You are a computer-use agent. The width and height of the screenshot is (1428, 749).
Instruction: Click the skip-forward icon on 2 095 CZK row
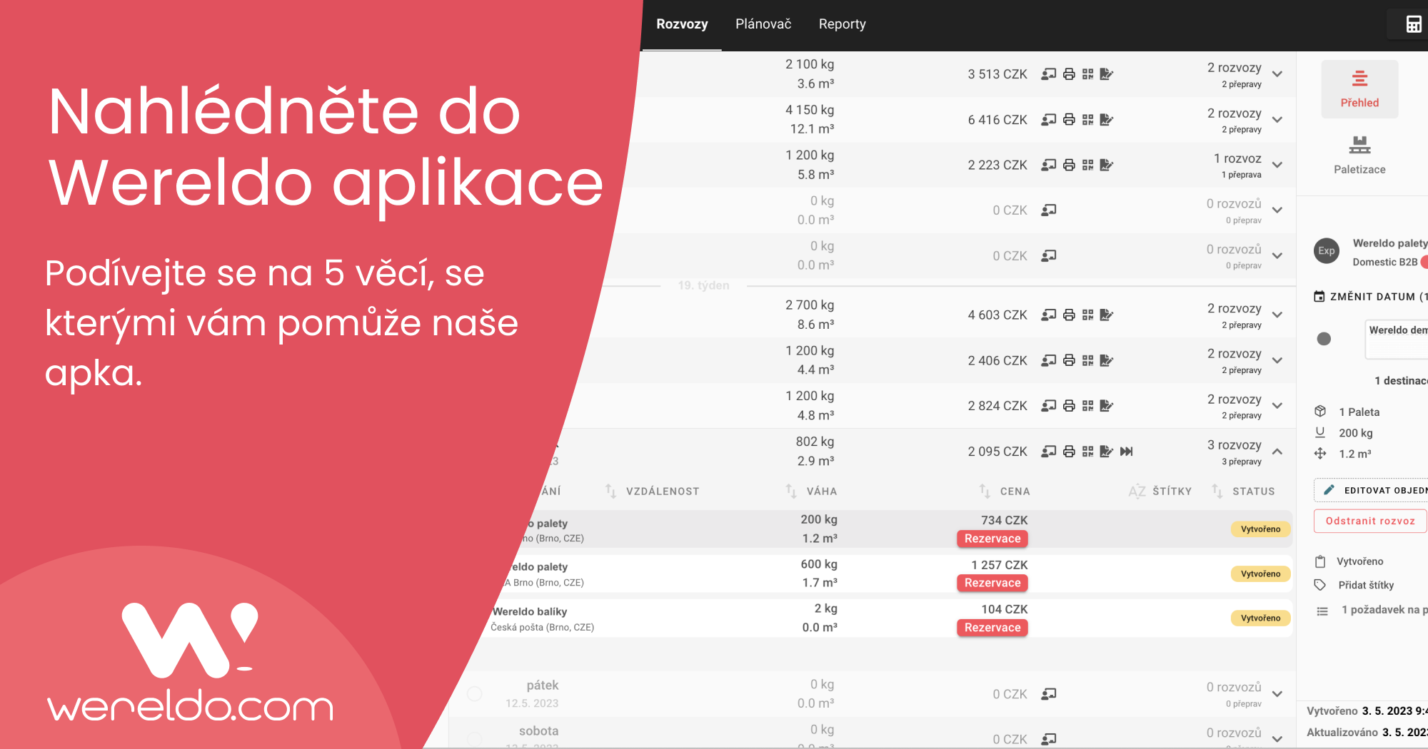pyautogui.click(x=1127, y=452)
